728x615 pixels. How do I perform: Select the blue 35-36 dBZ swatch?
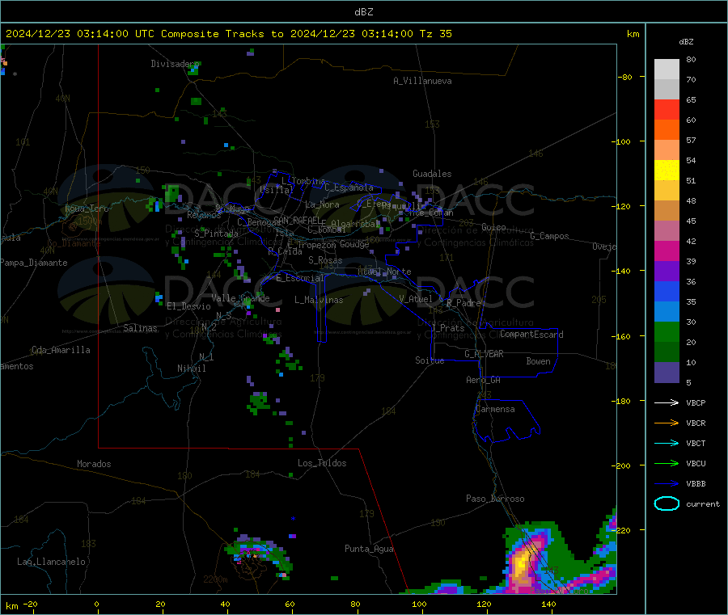click(667, 291)
